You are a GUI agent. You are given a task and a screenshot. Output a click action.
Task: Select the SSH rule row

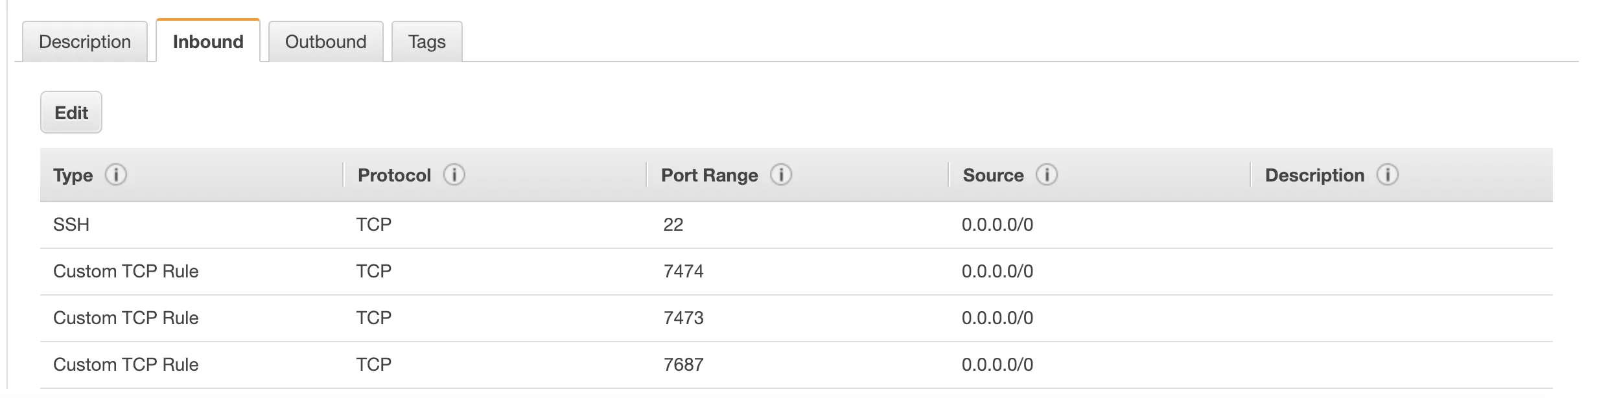(x=71, y=225)
